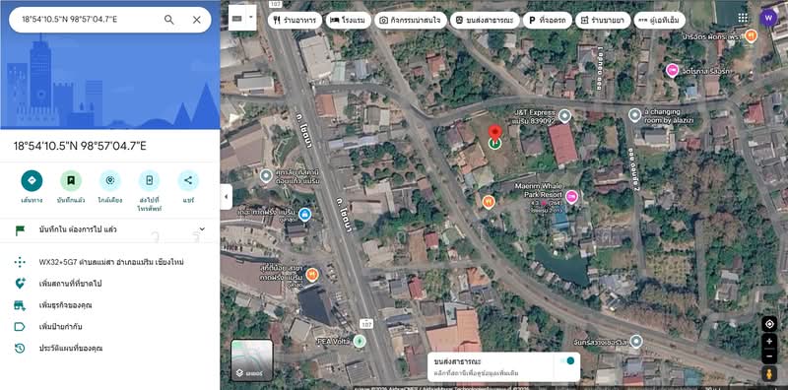The height and width of the screenshot is (390, 788).
Task: Select the ร้านอาหาร restaurants chip
Action: tap(295, 20)
